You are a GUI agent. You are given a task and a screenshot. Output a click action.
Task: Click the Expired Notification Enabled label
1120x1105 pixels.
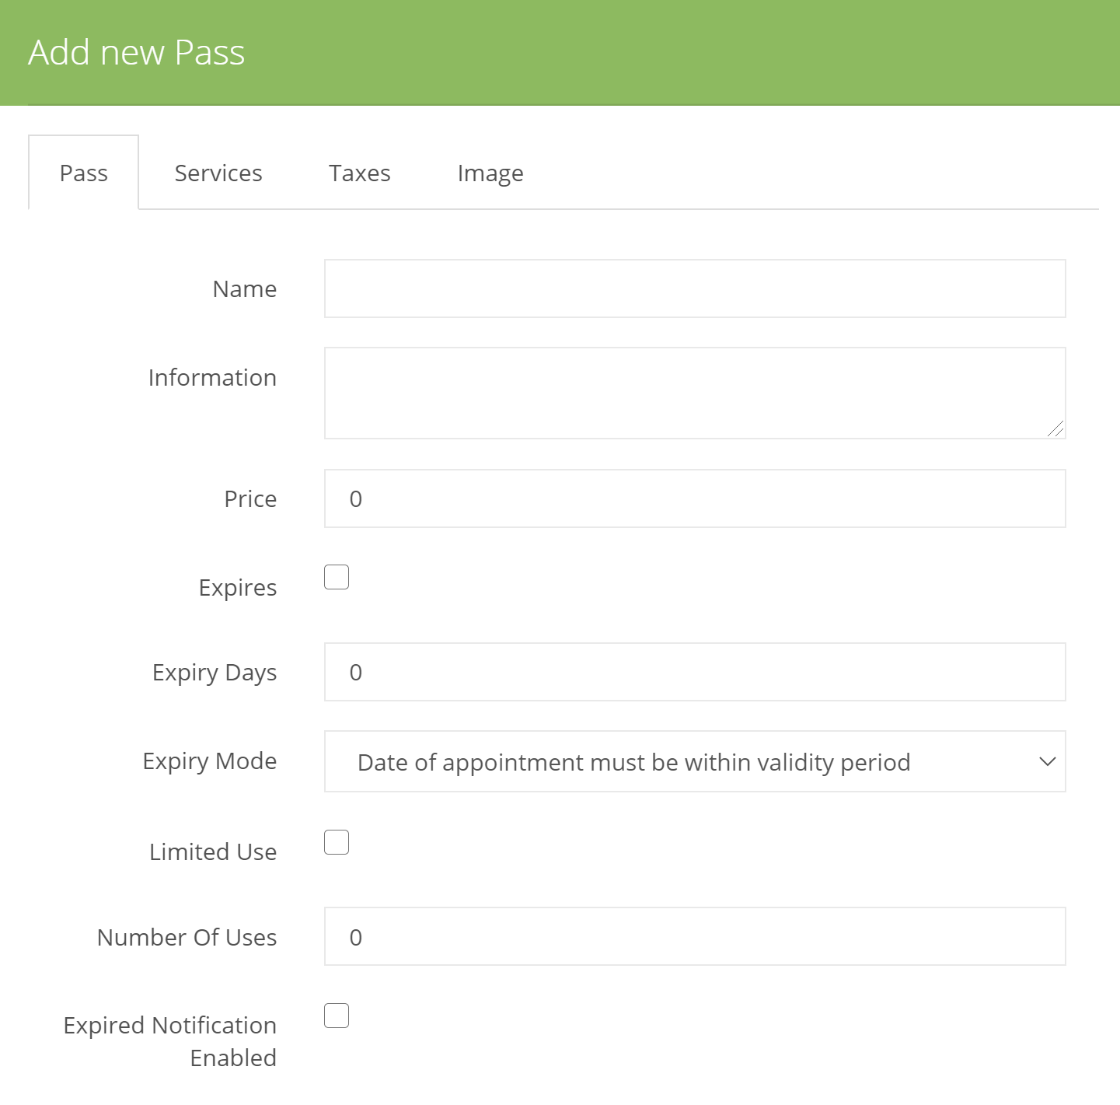169,1041
